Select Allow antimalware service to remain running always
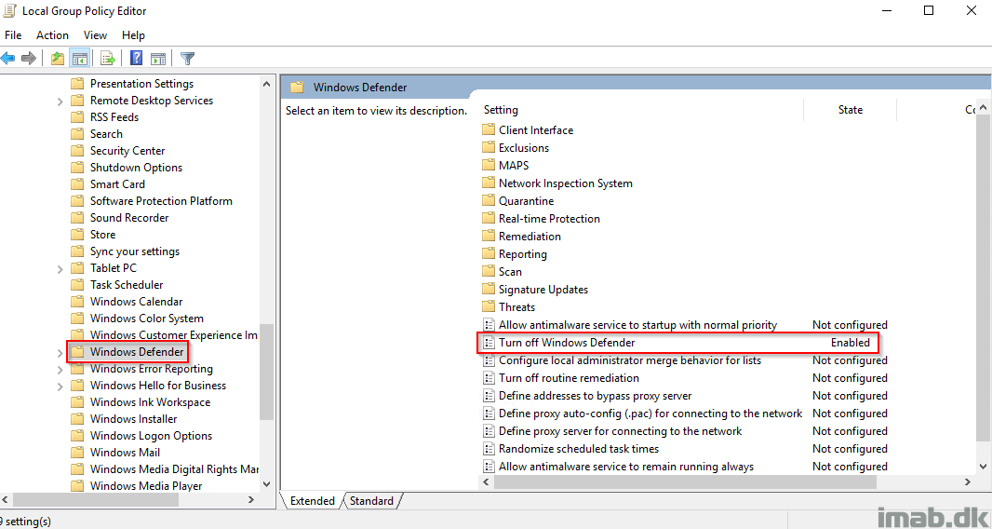This screenshot has width=992, height=529. click(625, 467)
